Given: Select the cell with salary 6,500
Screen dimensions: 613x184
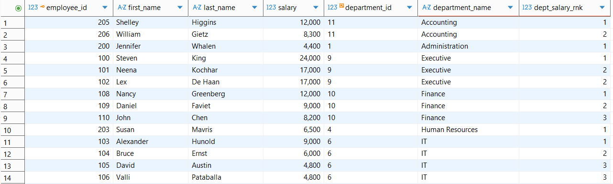Looking at the screenshot, I should (294, 130).
